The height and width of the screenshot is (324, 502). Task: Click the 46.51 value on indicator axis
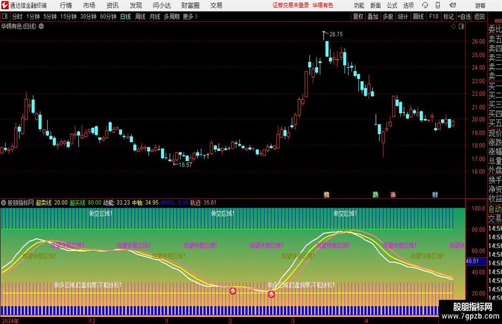point(473,261)
